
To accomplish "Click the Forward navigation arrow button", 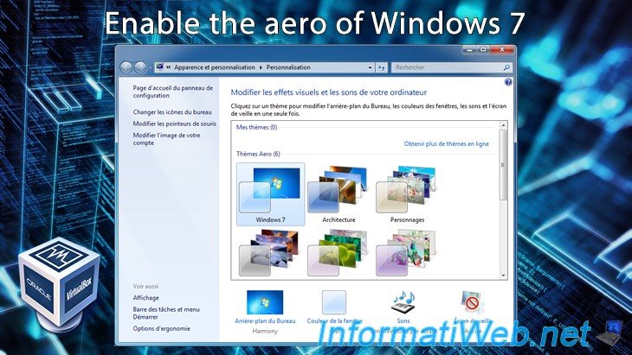I will [140, 67].
